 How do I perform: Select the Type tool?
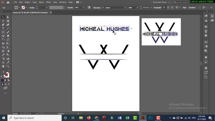[x=3, y=29]
